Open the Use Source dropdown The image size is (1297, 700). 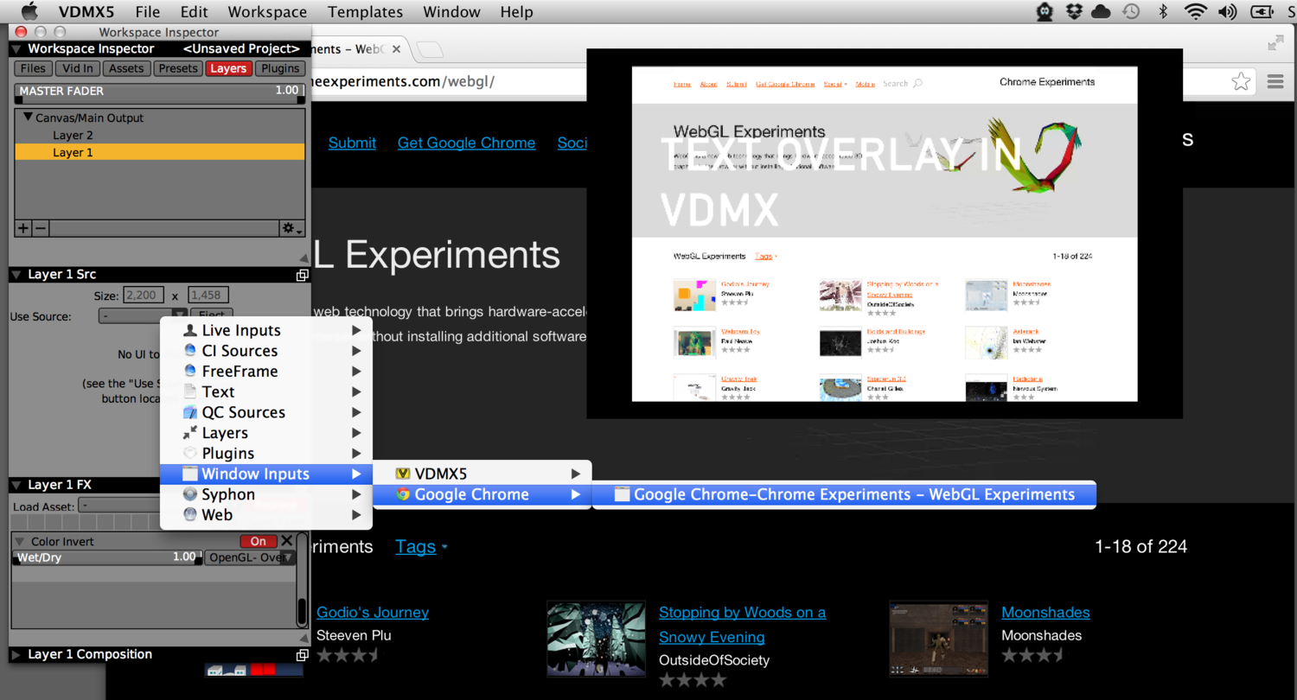coord(143,316)
